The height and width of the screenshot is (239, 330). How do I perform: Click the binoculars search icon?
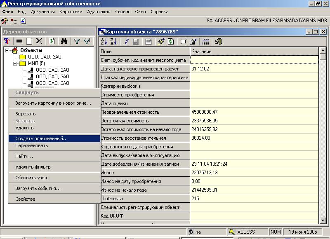click(64, 41)
